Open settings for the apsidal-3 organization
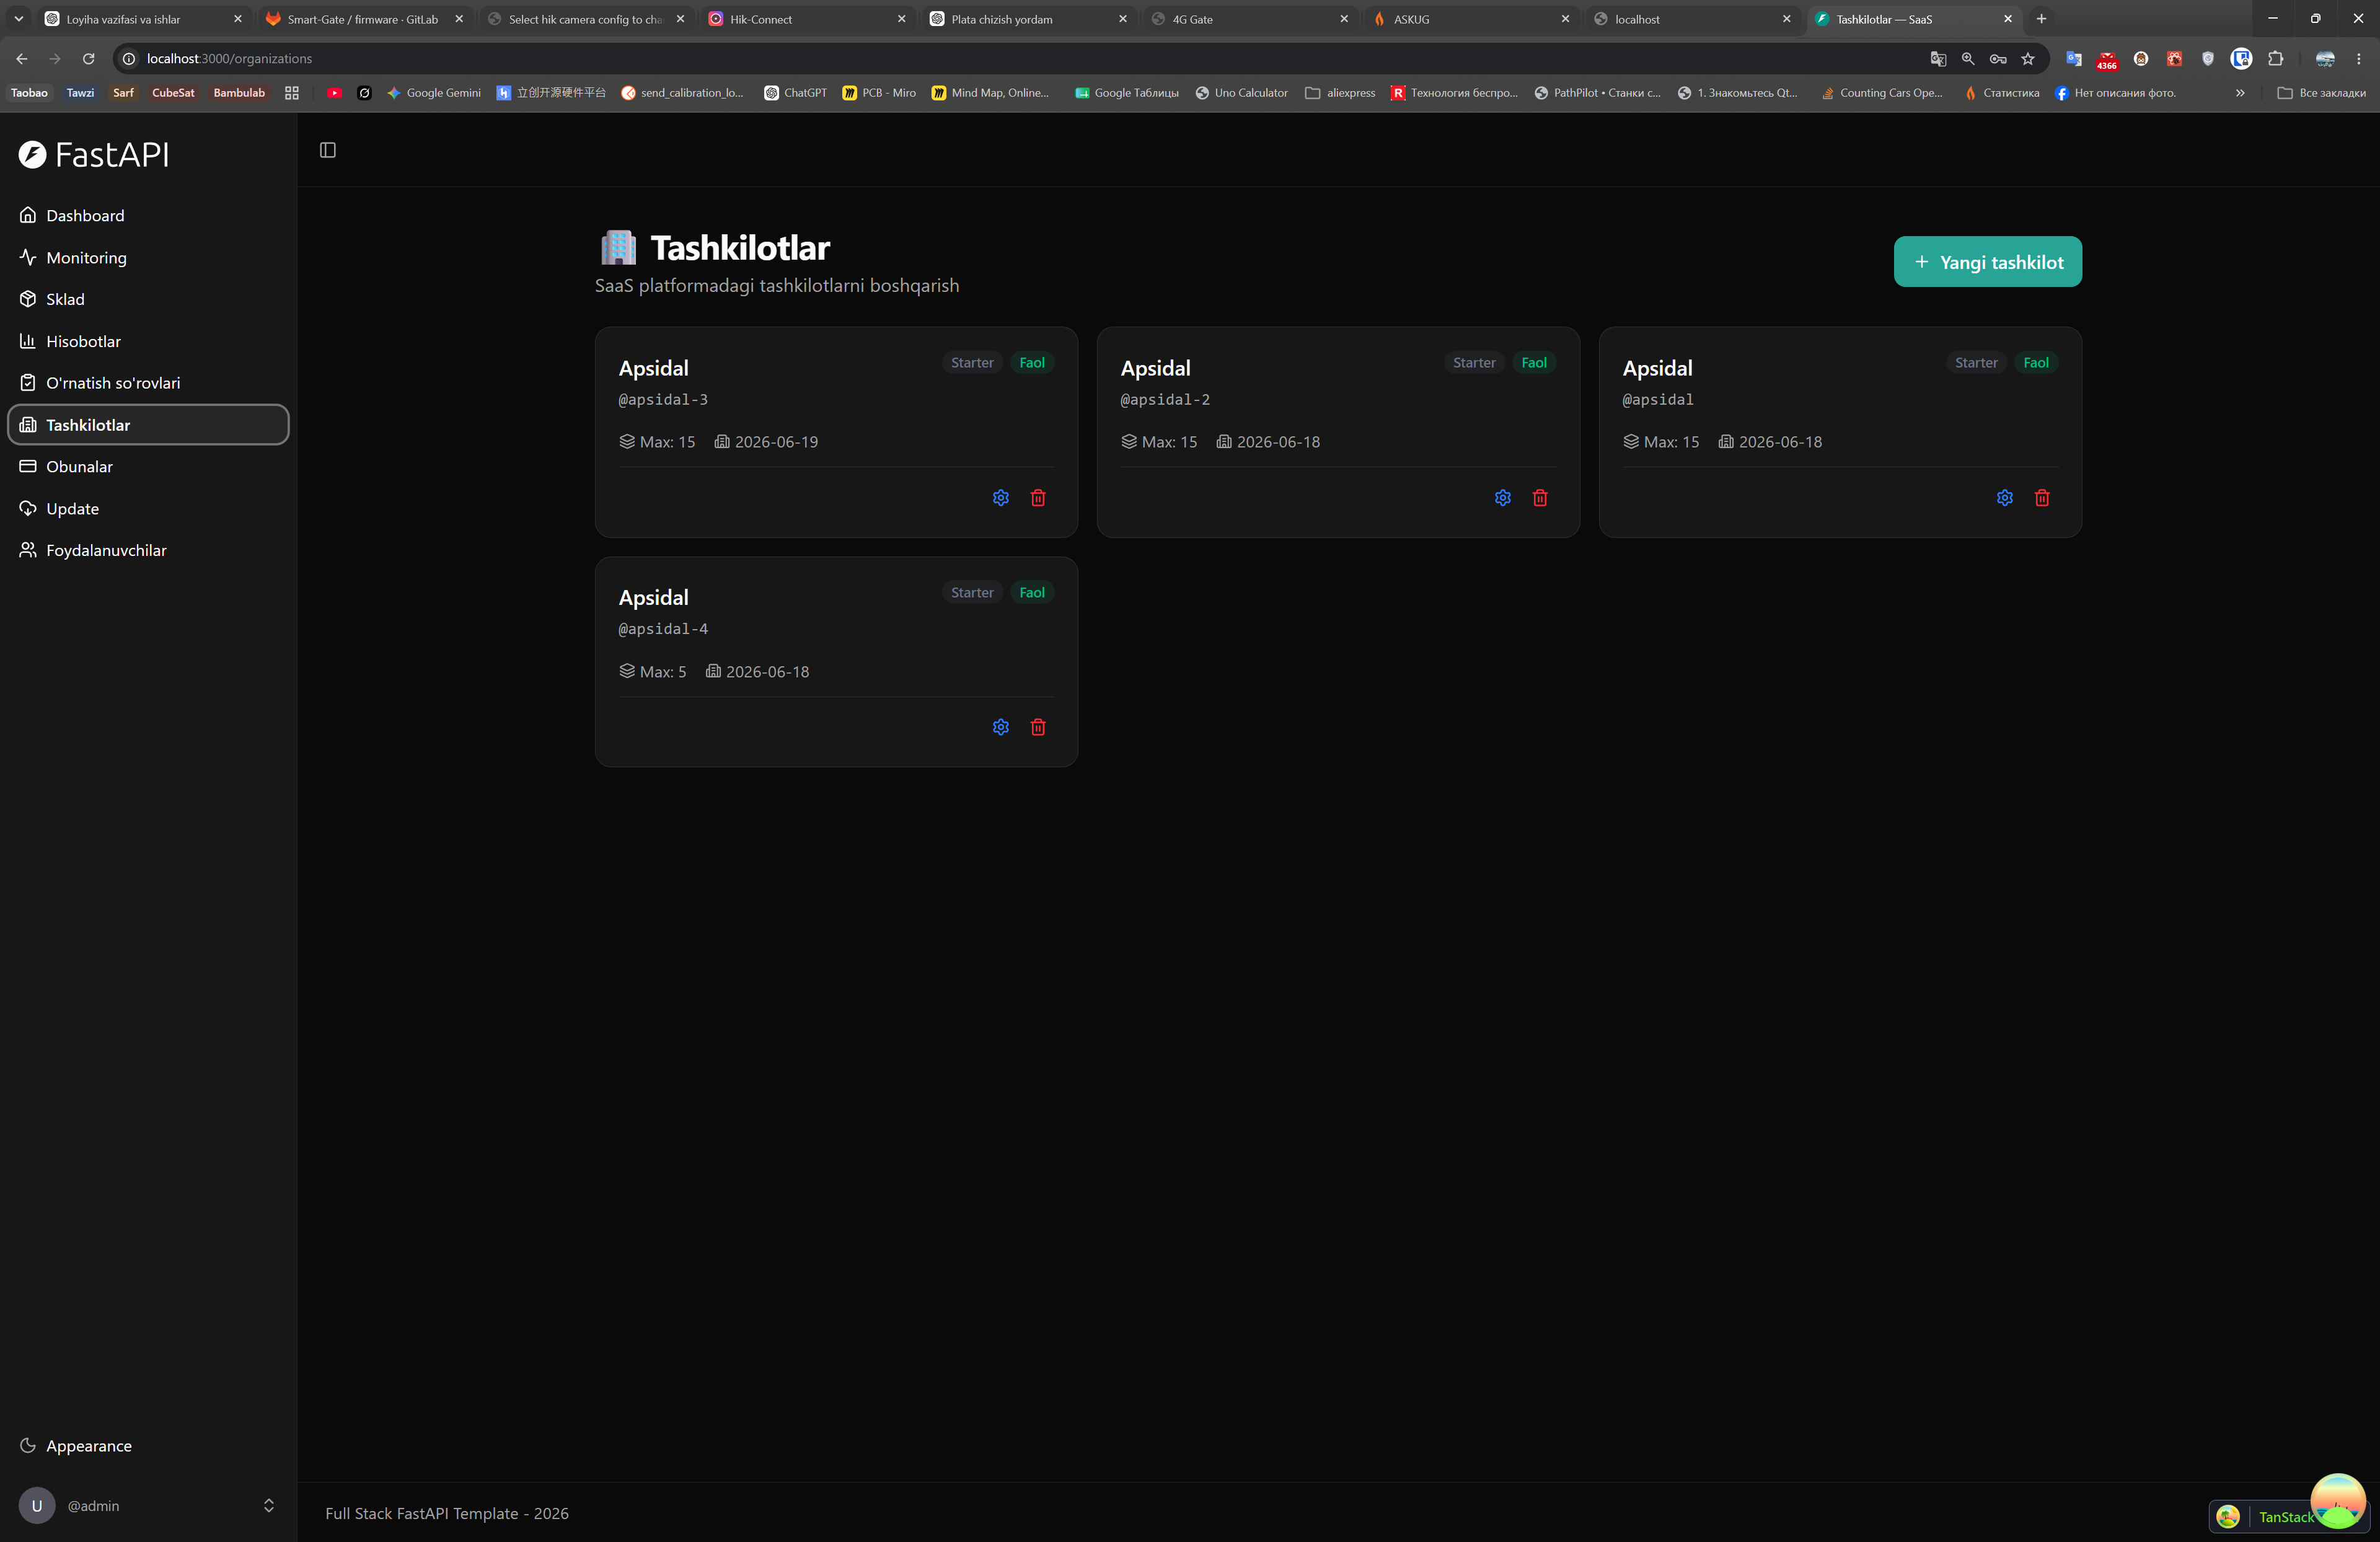This screenshot has width=2380, height=1542. coord(1000,498)
